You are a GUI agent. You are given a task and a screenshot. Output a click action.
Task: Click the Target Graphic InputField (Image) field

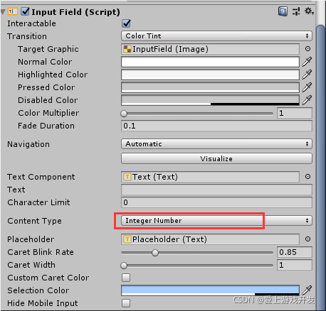click(x=210, y=49)
